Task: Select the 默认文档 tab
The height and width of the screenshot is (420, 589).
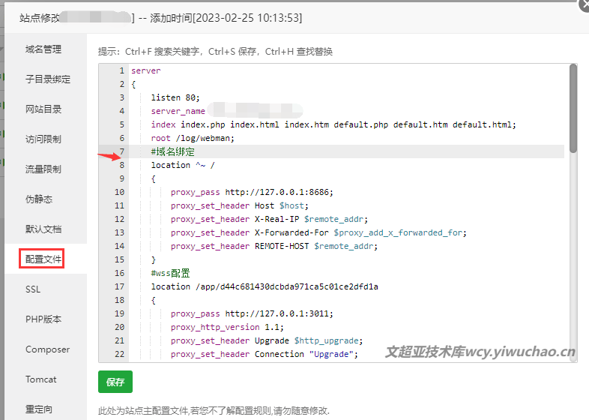Action: 43,229
